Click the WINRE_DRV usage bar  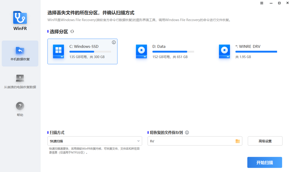click(256, 52)
